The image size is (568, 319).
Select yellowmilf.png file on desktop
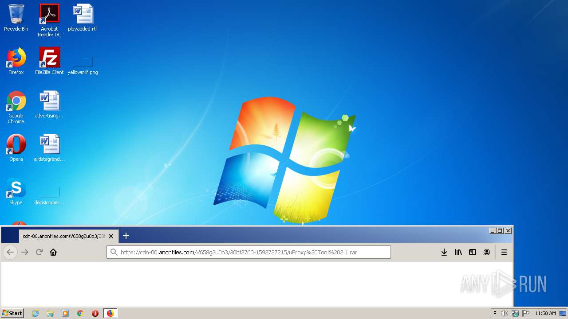tap(83, 65)
